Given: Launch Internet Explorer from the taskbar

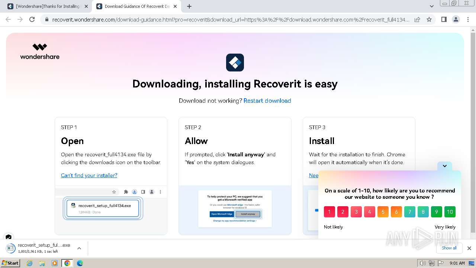Looking at the screenshot, I should [30, 263].
